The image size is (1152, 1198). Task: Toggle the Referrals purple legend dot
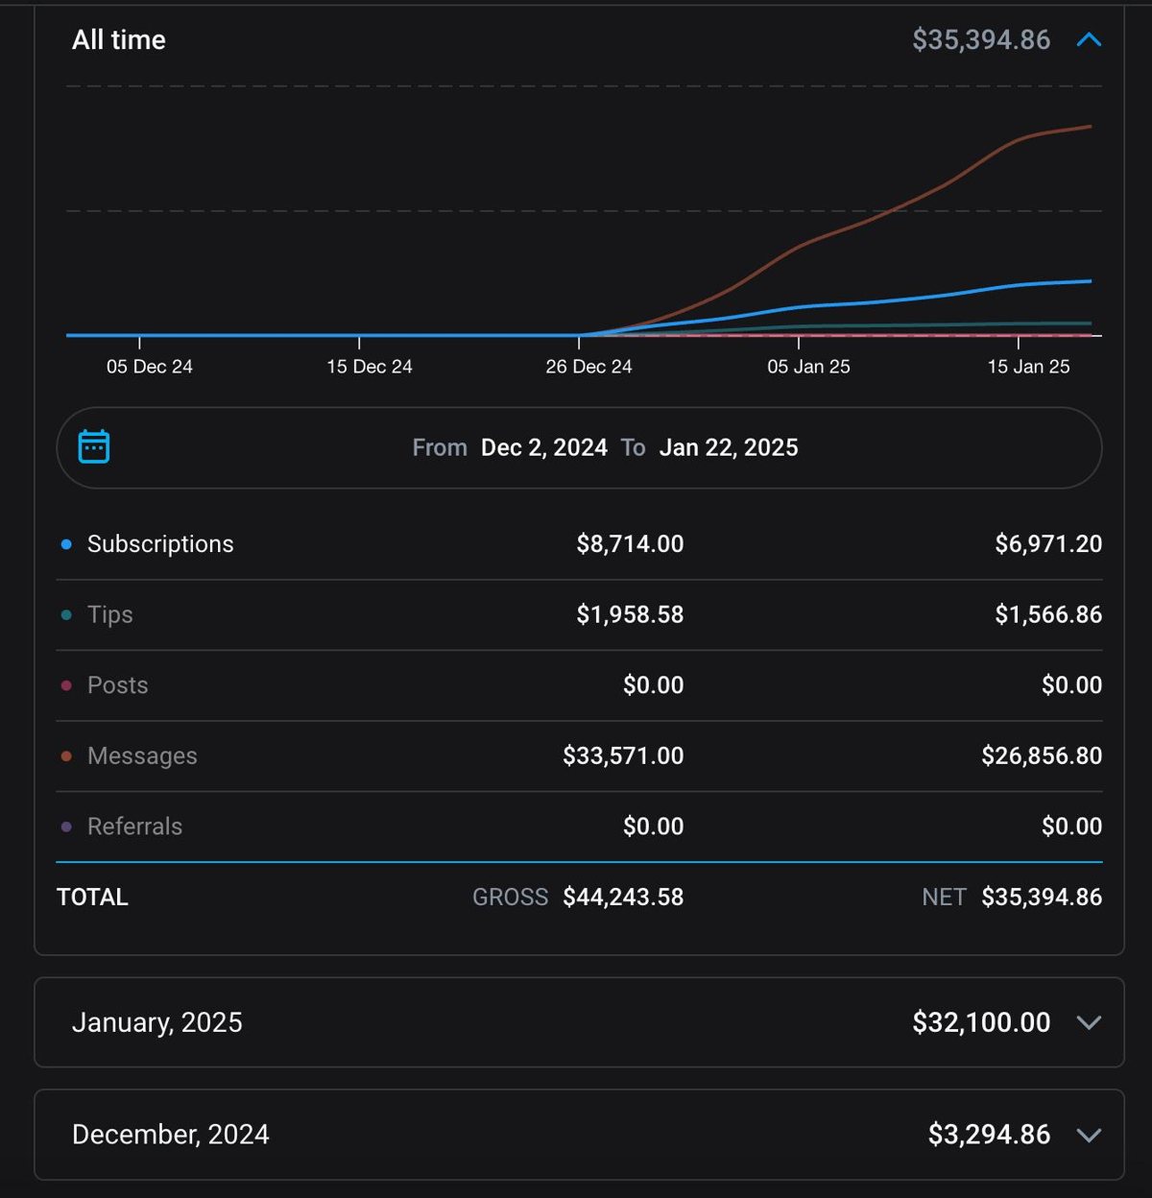coord(66,827)
